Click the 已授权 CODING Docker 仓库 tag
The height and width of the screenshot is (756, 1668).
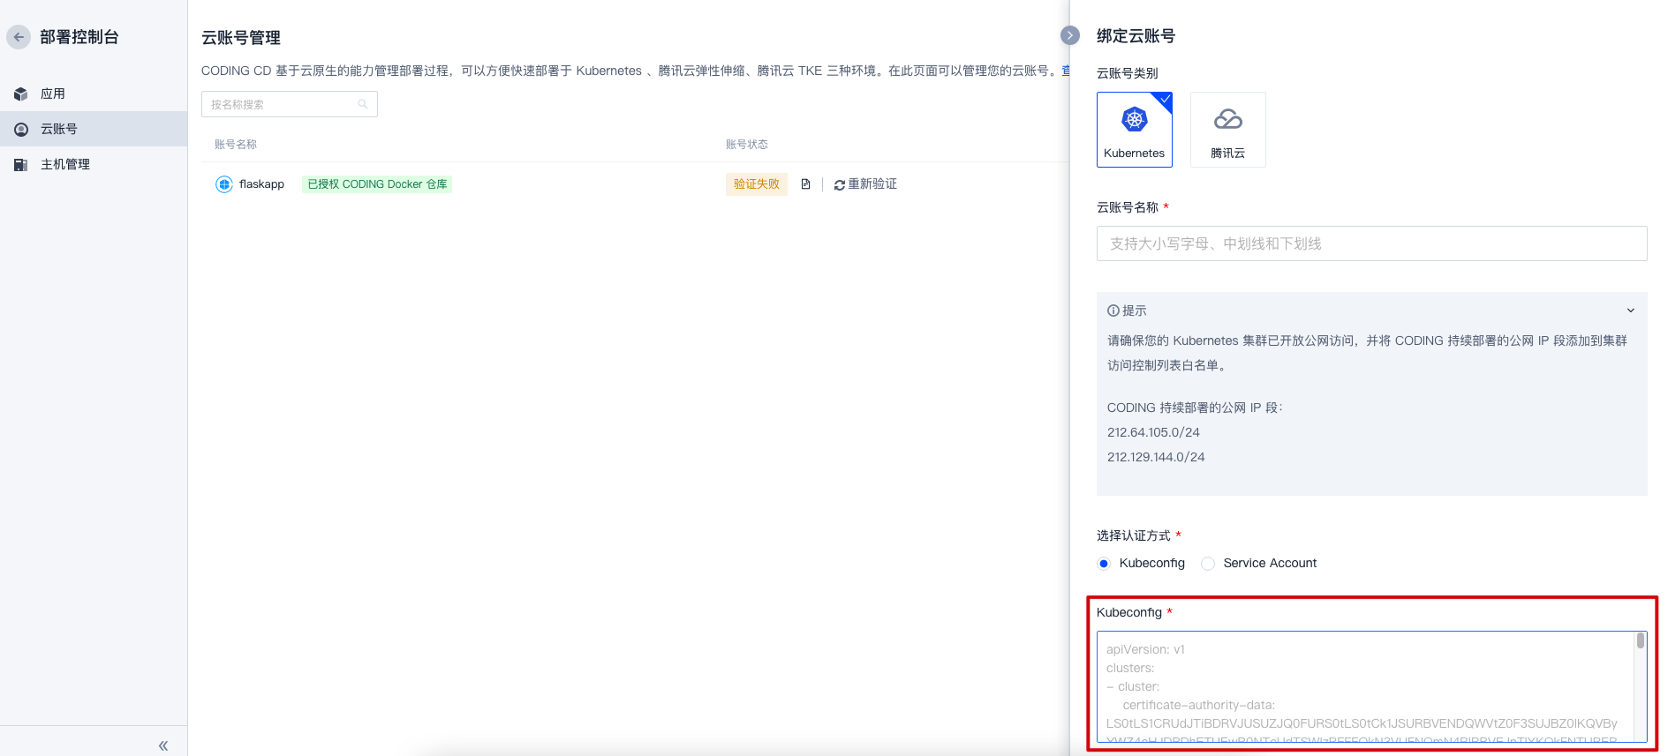click(x=377, y=184)
